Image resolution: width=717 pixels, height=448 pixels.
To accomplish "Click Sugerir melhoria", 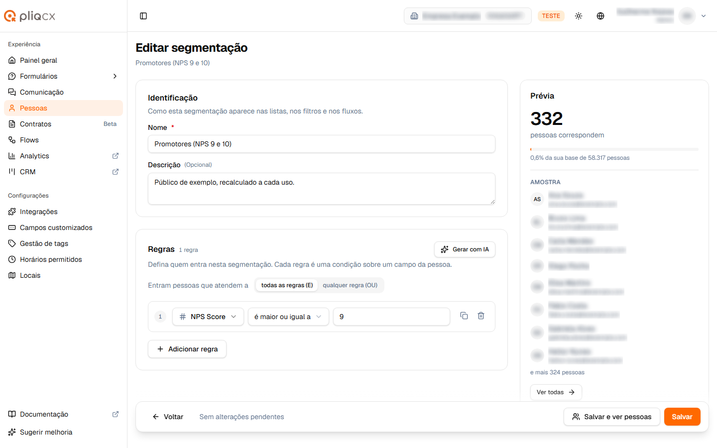I will 63,432.
